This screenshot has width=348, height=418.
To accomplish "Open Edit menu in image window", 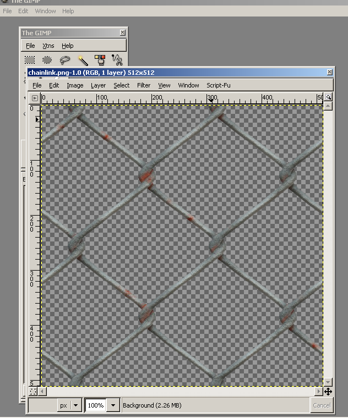I will tap(54, 85).
